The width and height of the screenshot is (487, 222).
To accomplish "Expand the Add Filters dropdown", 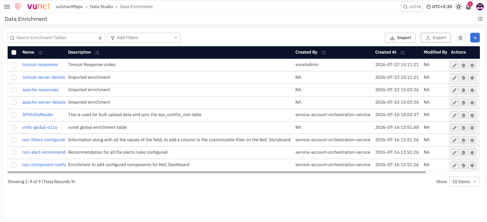I will pos(144,38).
